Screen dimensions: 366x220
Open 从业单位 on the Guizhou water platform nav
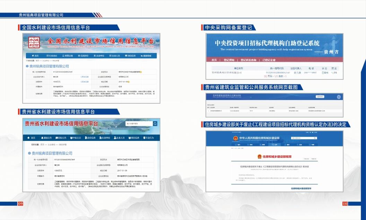(105, 138)
